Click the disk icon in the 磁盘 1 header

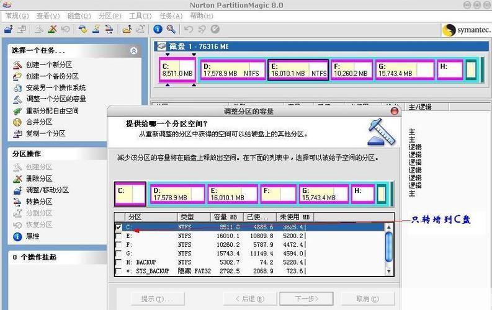tap(161, 46)
